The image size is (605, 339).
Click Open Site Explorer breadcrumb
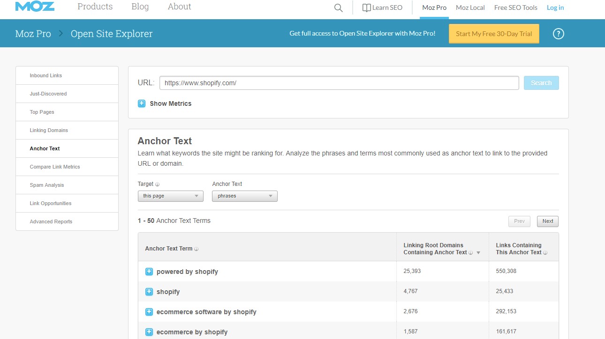pyautogui.click(x=112, y=34)
